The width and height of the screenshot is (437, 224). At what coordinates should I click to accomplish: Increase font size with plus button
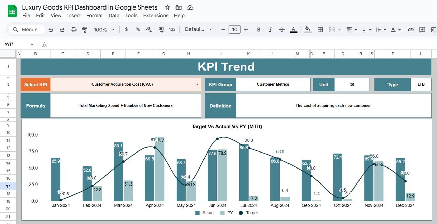[246, 30]
